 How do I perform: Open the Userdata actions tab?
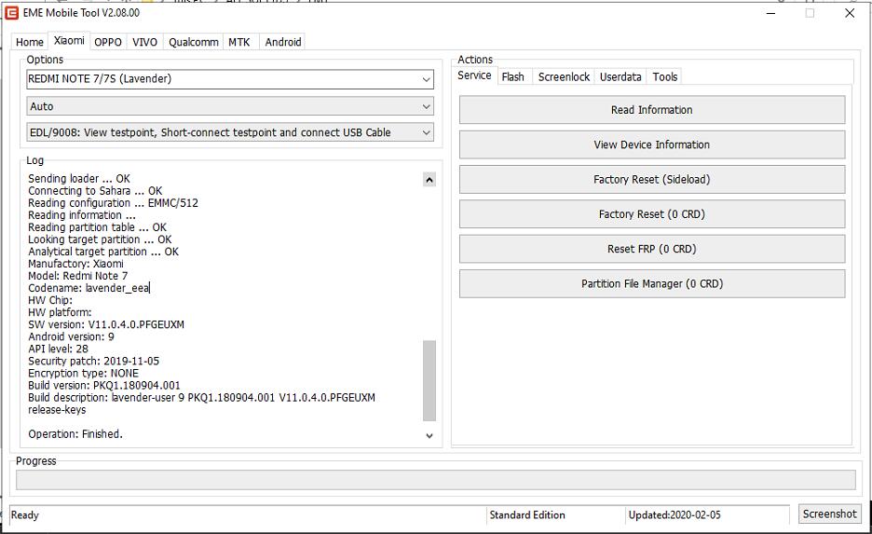(x=620, y=76)
